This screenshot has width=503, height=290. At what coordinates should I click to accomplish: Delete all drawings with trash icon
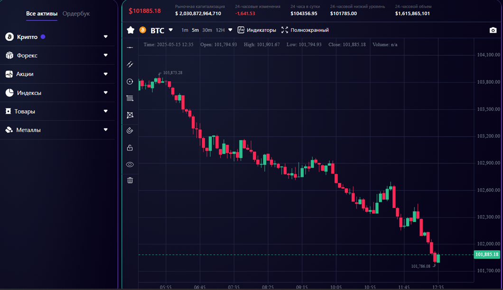(x=130, y=180)
